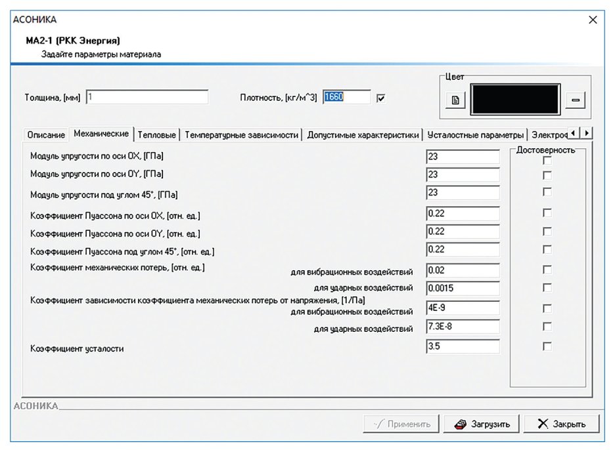Close the АСОНИКА dialog with the X
Viewport: 615px width, 450px height.
[x=593, y=20]
